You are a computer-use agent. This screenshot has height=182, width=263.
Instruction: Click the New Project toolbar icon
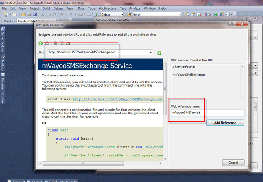coord(6,15)
